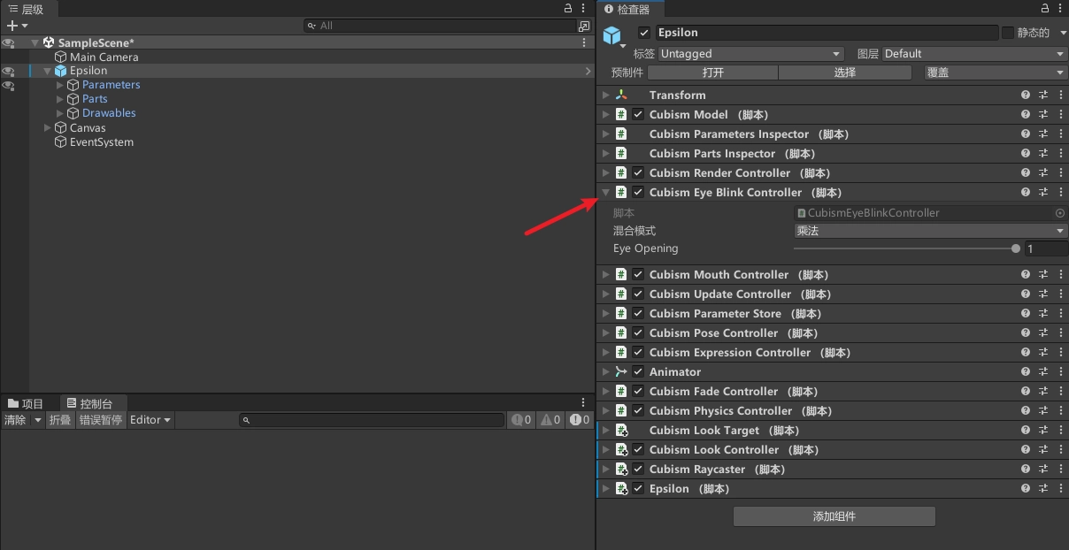
Task: Disable the Cubism Mouth Controller component
Action: 638,274
